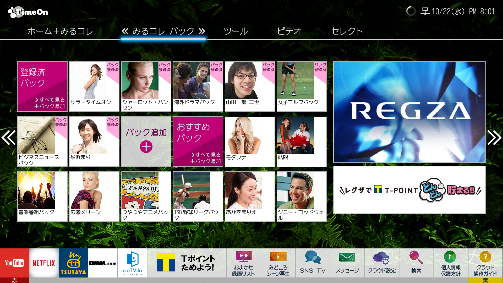Open メッセージ envelope icon

pyautogui.click(x=347, y=263)
